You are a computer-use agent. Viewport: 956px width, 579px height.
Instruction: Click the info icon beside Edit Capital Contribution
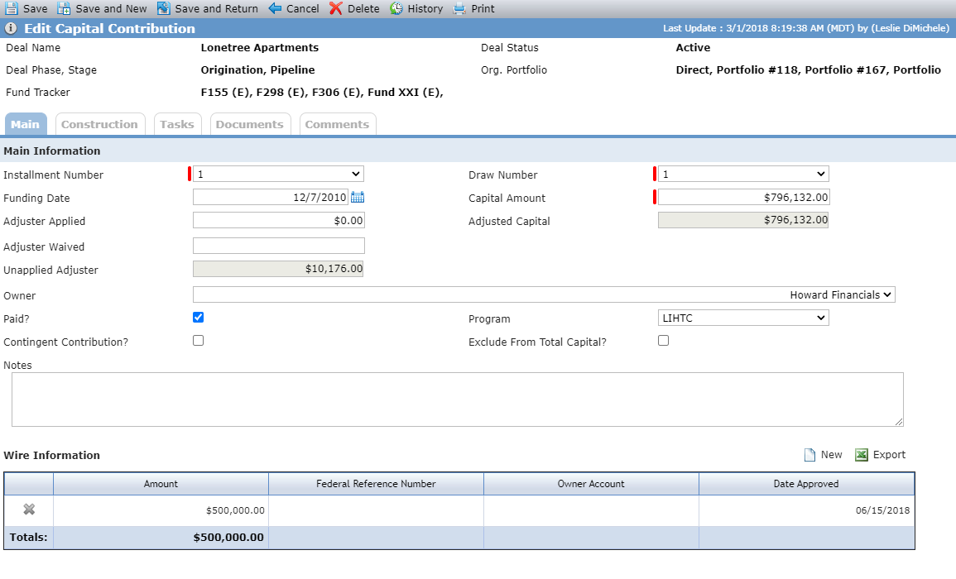point(11,28)
